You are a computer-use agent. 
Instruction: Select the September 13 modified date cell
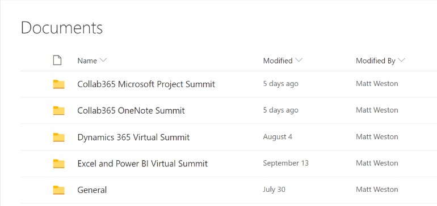(285, 163)
